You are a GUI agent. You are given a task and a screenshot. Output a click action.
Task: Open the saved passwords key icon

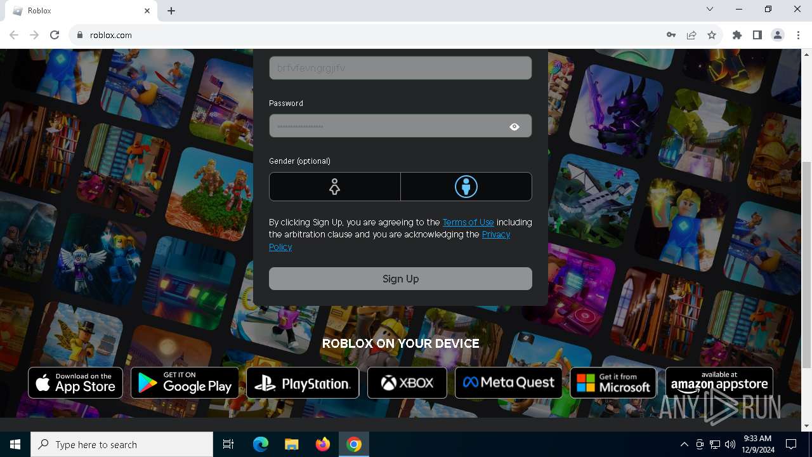671,35
